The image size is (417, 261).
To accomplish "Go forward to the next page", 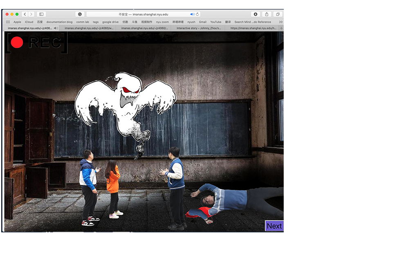I will [x=31, y=14].
